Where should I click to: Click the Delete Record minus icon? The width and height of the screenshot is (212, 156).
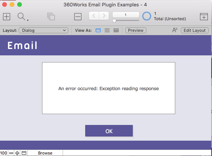point(78,17)
